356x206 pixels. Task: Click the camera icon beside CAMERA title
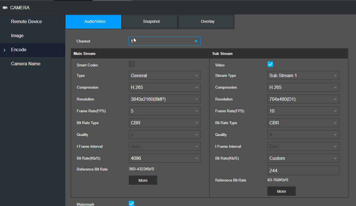[5, 8]
